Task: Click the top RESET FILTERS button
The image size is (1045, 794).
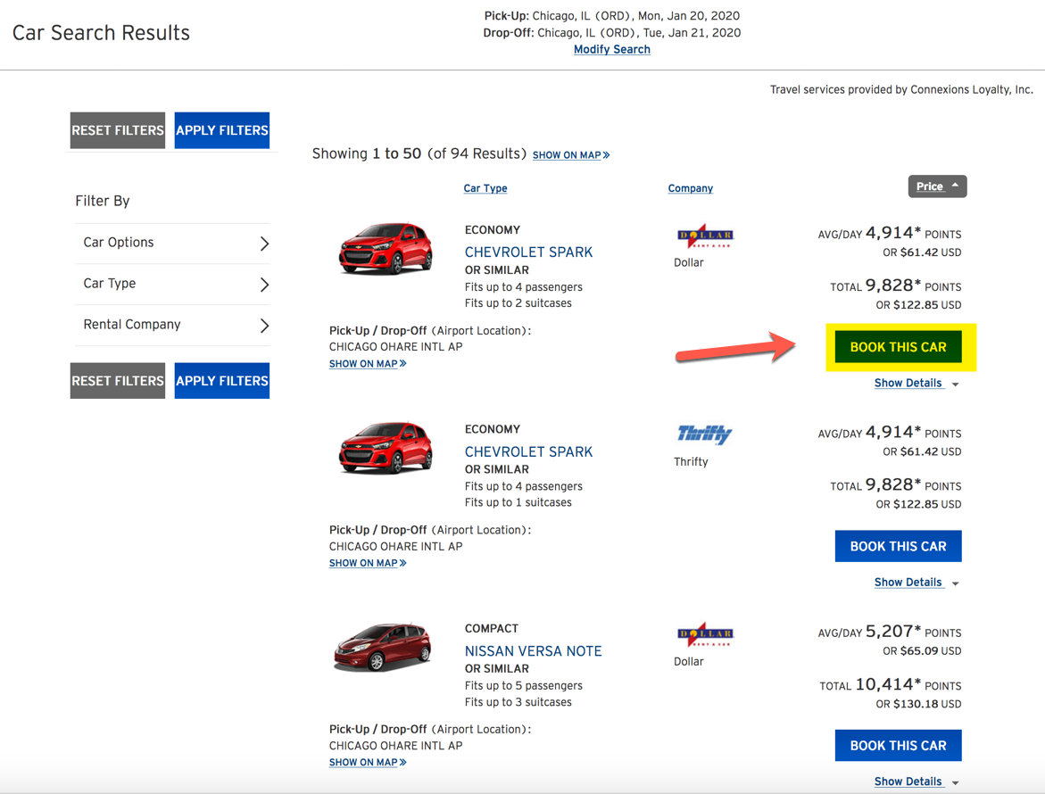Action: [x=118, y=130]
